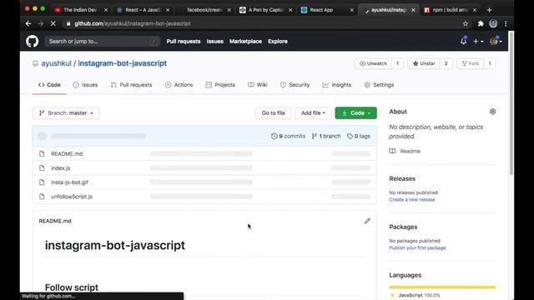
Task: Click the browser address bar URL
Action: point(132,23)
